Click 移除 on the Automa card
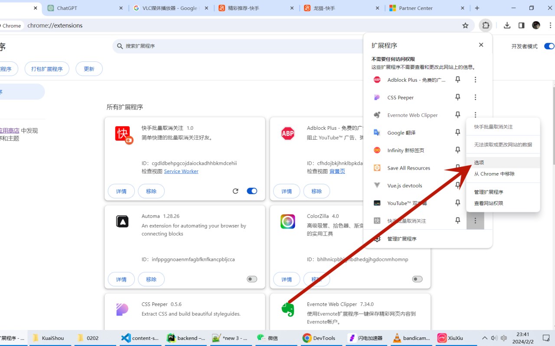 tap(151, 279)
